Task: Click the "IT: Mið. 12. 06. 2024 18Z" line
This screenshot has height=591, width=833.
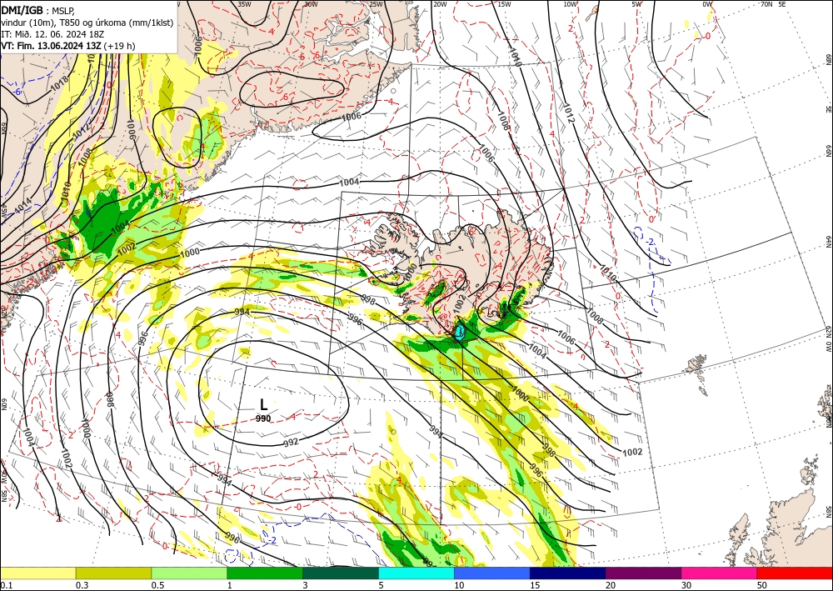Action: tap(52, 34)
